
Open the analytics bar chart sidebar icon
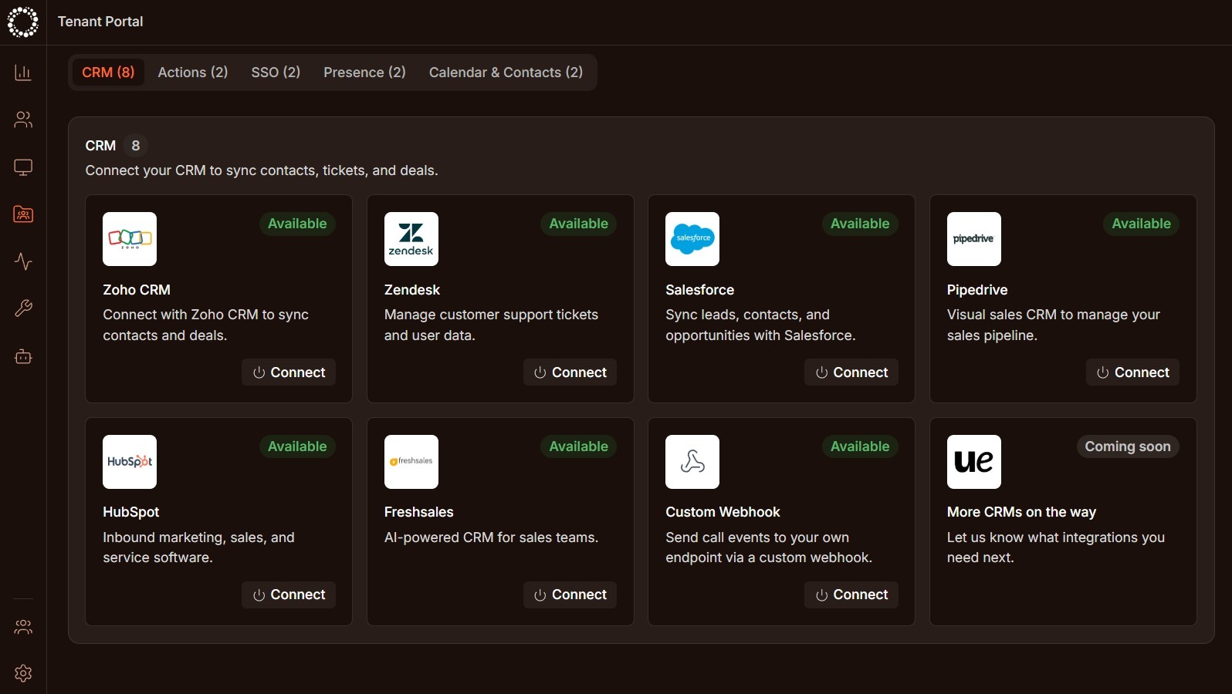tap(23, 72)
